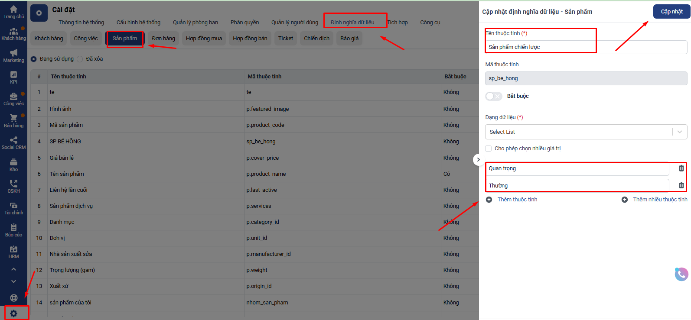The height and width of the screenshot is (320, 691).
Task: Click the settings gear at sidebar bottom
Action: point(14,313)
